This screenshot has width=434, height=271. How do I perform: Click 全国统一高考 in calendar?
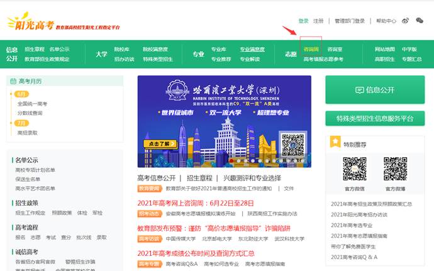click(32, 104)
